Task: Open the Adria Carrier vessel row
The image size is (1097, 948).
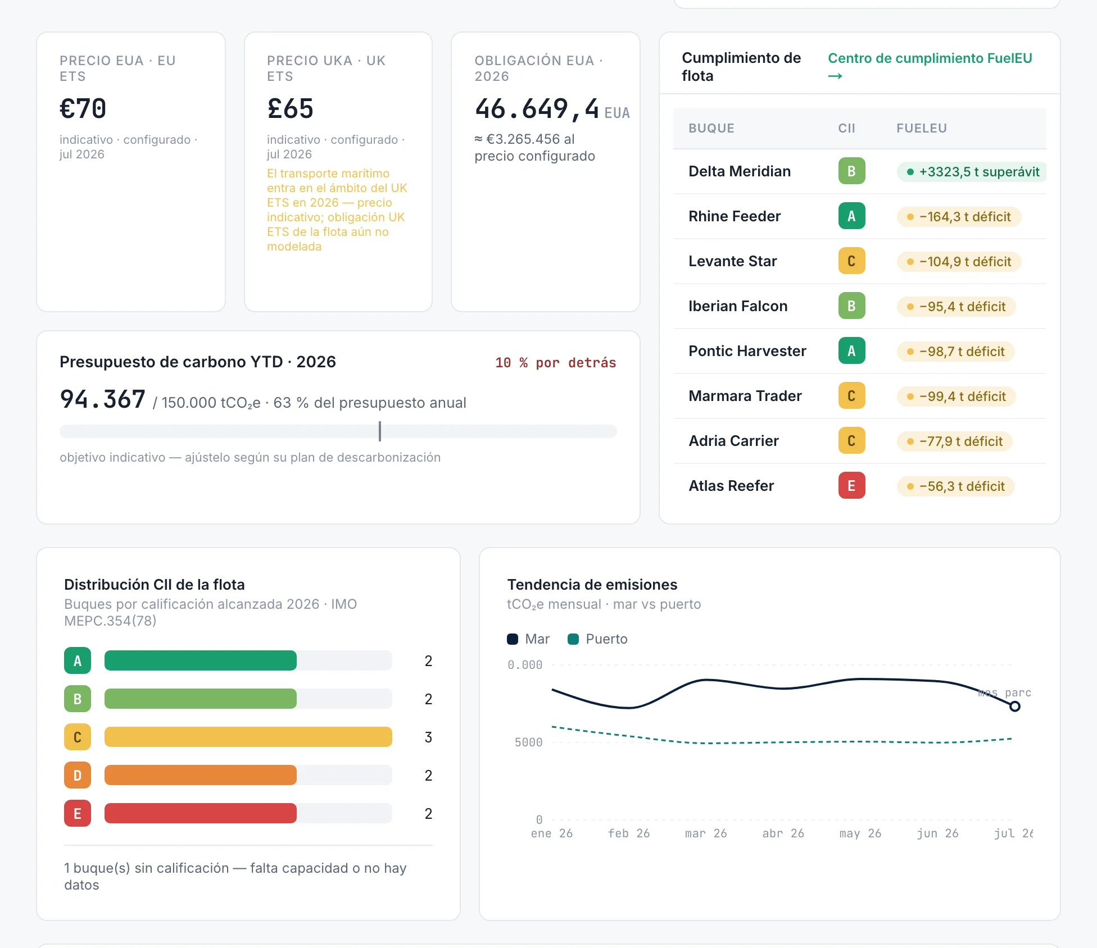Action: pyautogui.click(x=860, y=441)
